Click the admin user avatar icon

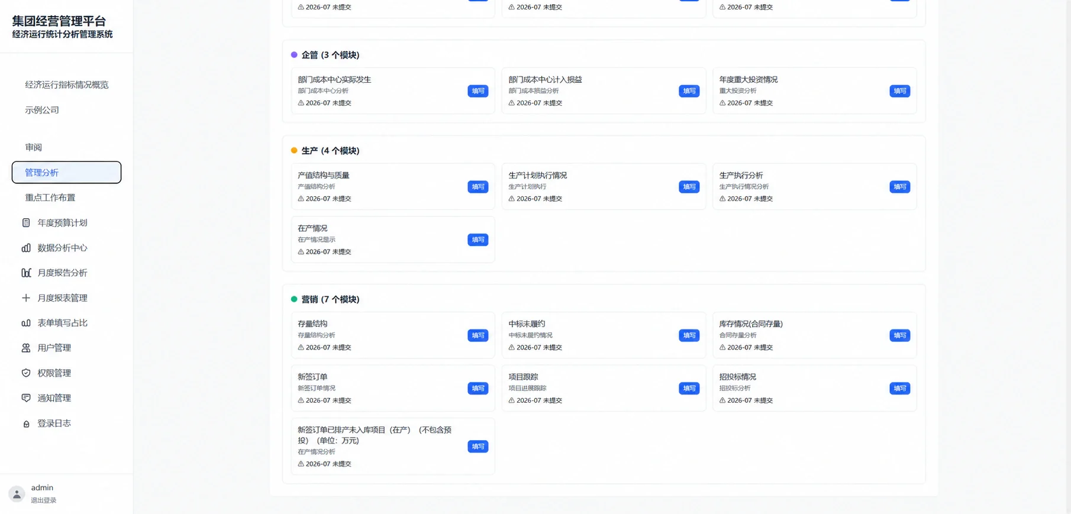coord(17,493)
